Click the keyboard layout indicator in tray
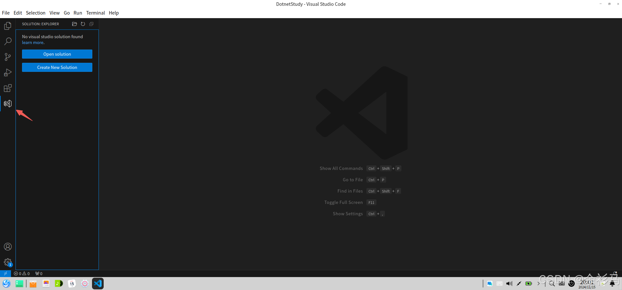The height and width of the screenshot is (290, 622). 500,284
